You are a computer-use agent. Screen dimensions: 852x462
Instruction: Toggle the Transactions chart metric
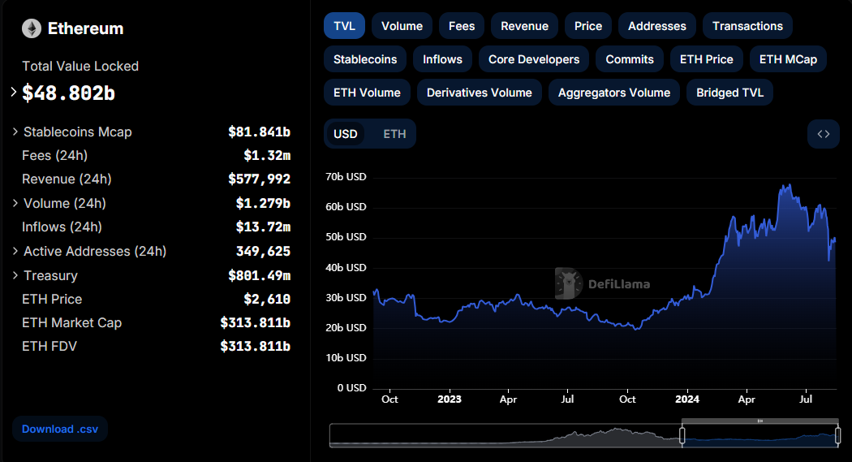point(747,26)
